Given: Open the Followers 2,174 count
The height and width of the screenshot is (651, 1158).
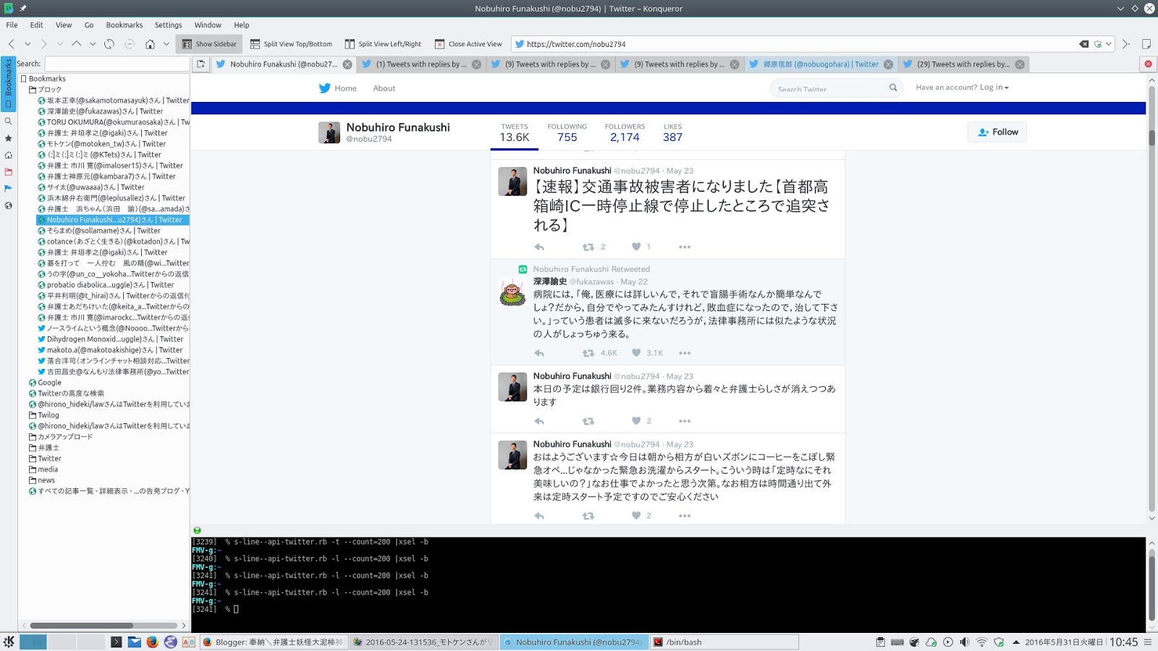Looking at the screenshot, I should coord(625,132).
